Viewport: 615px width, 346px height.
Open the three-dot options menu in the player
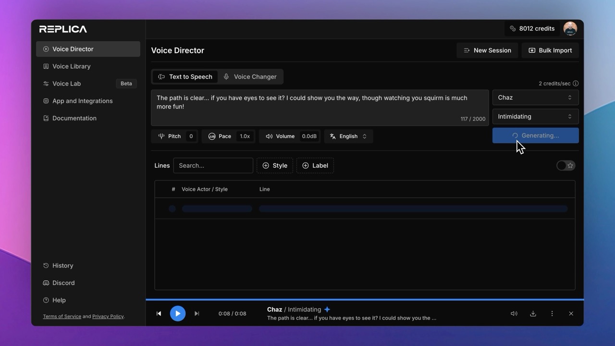point(552,313)
